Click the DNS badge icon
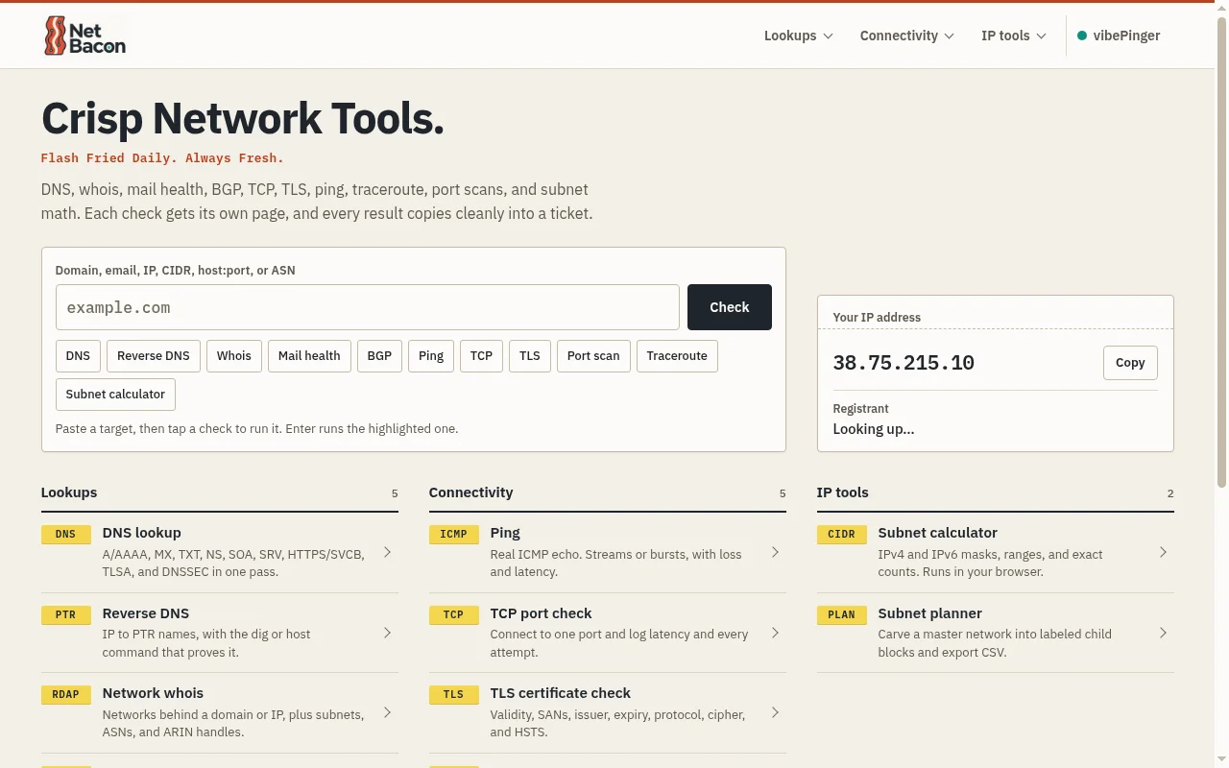 click(x=65, y=535)
